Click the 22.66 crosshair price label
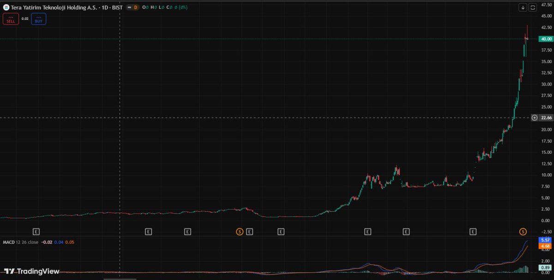 (546, 118)
